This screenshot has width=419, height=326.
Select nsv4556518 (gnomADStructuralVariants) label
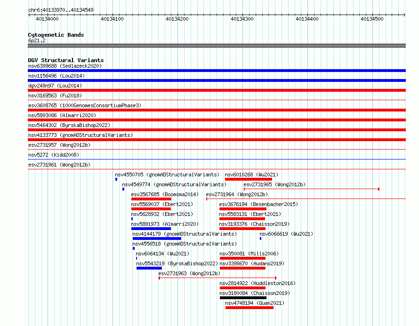pyautogui.click(x=185, y=244)
